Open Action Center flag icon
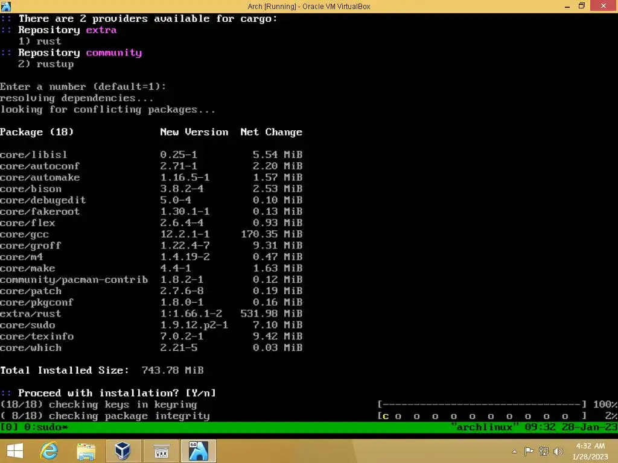Viewport: 618px width, 463px height. click(529, 451)
